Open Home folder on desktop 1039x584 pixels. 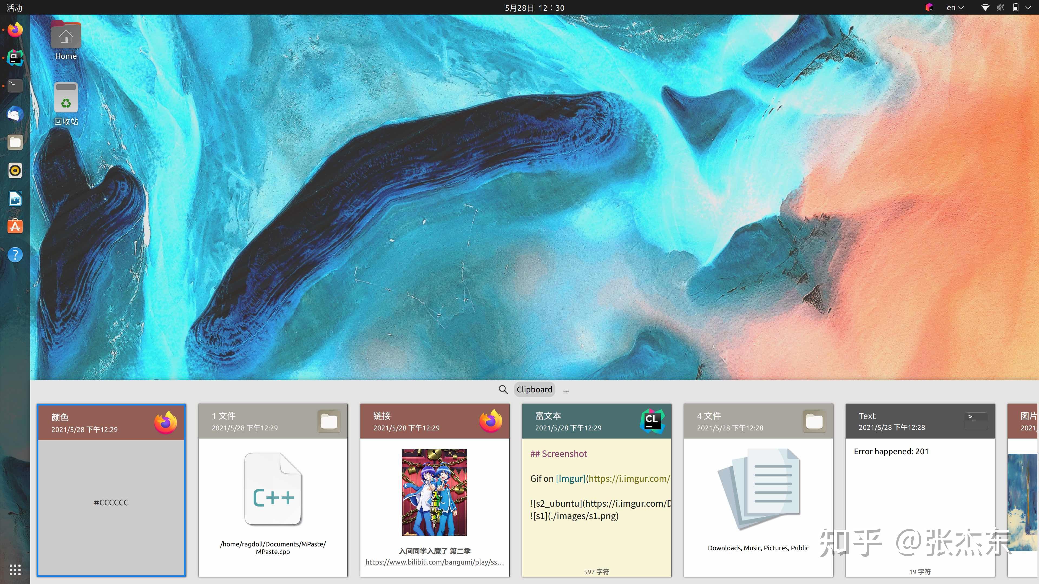coord(66,40)
